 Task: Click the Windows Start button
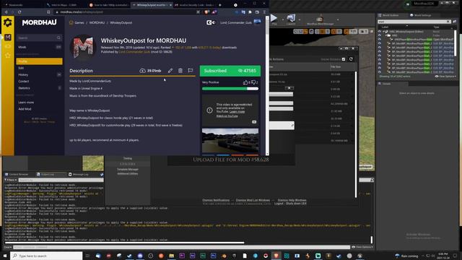point(5,256)
